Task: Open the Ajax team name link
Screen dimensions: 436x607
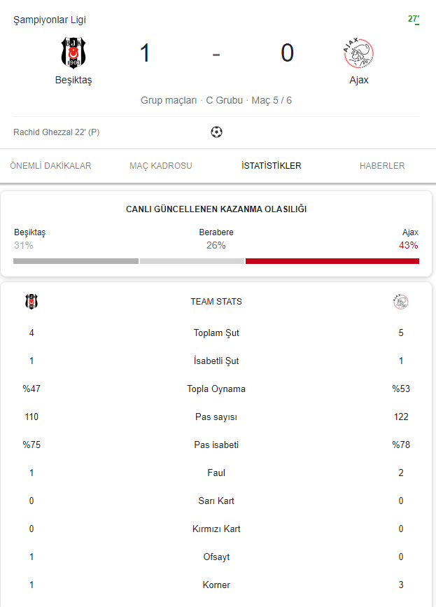Action: (x=359, y=80)
